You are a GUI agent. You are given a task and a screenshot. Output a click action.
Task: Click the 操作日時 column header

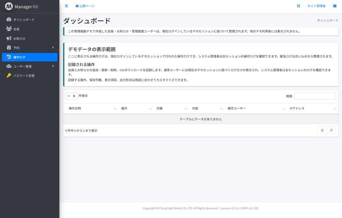[x=91, y=109]
